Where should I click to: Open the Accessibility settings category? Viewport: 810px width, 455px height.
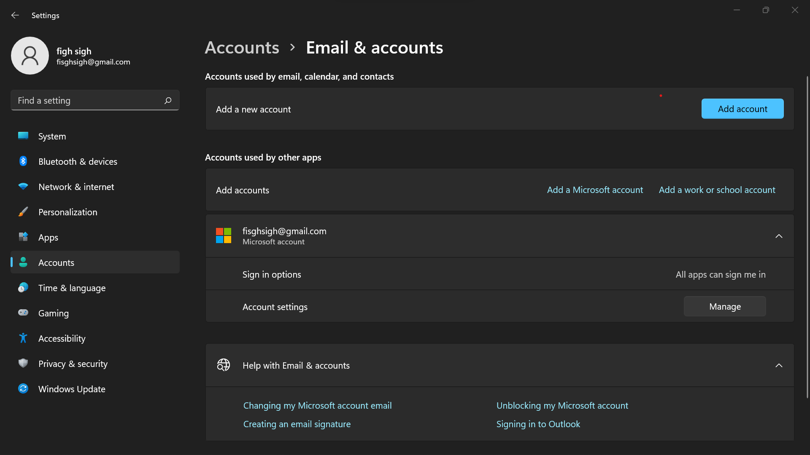pyautogui.click(x=62, y=338)
